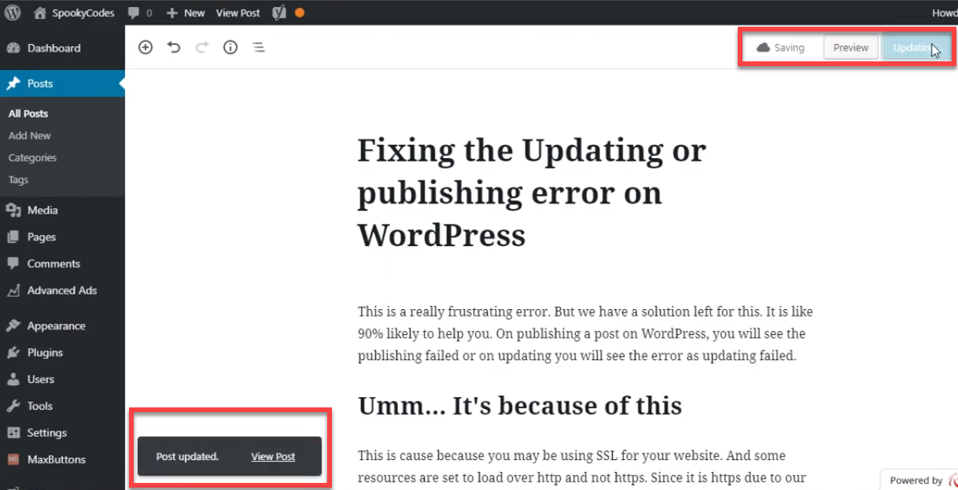Screen dimensions: 958x490
Task: Open MaxButtons menu
Action: pos(62,459)
